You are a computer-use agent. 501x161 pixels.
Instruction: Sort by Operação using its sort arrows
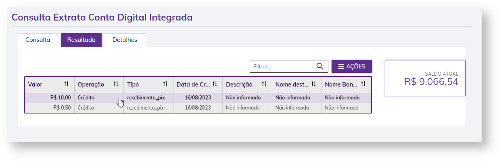coord(116,84)
